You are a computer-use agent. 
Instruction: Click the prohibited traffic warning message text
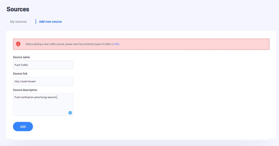pos(70,44)
